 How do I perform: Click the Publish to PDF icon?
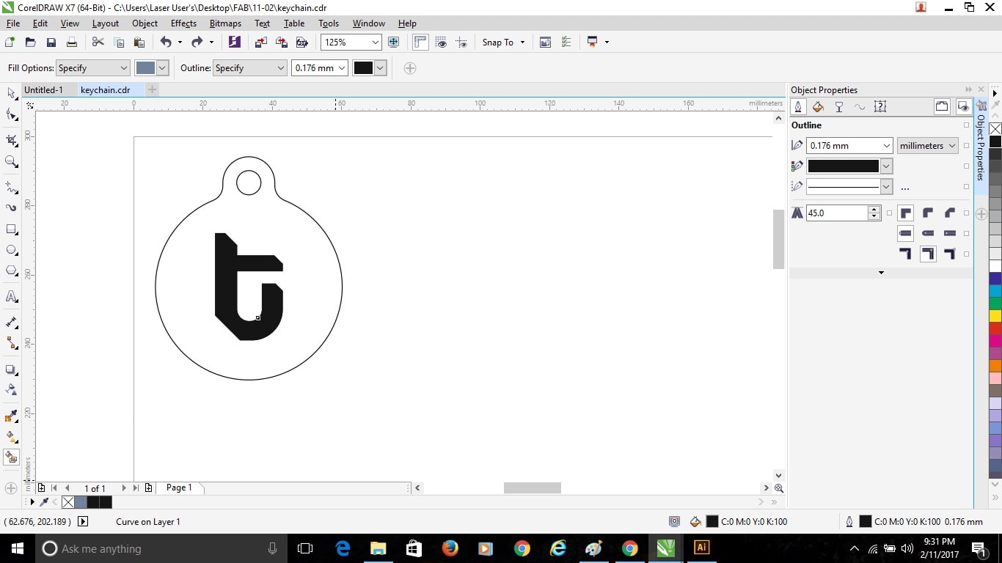tap(301, 43)
